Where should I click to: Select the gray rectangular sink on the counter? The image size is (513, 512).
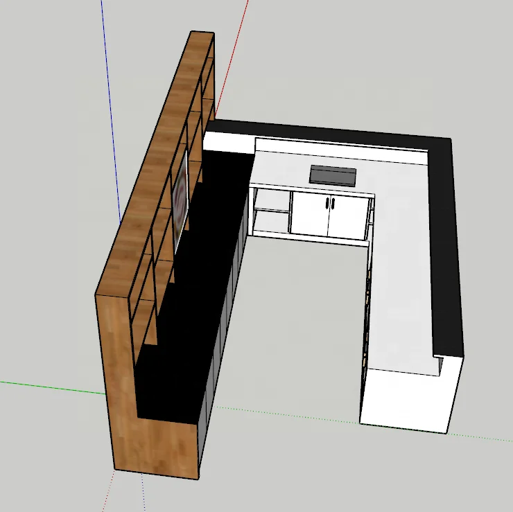click(333, 175)
